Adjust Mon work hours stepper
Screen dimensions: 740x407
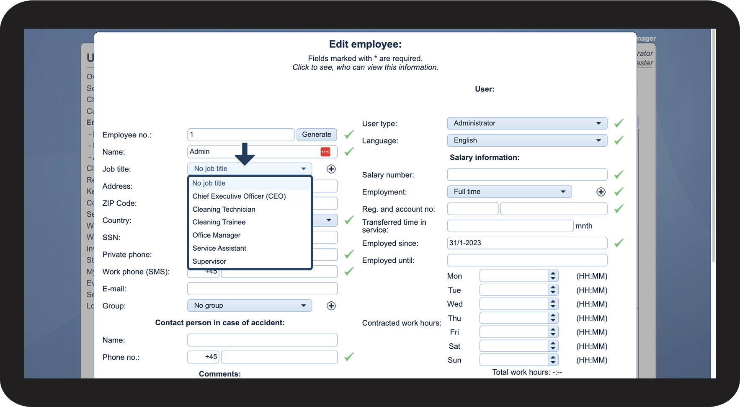tap(553, 276)
